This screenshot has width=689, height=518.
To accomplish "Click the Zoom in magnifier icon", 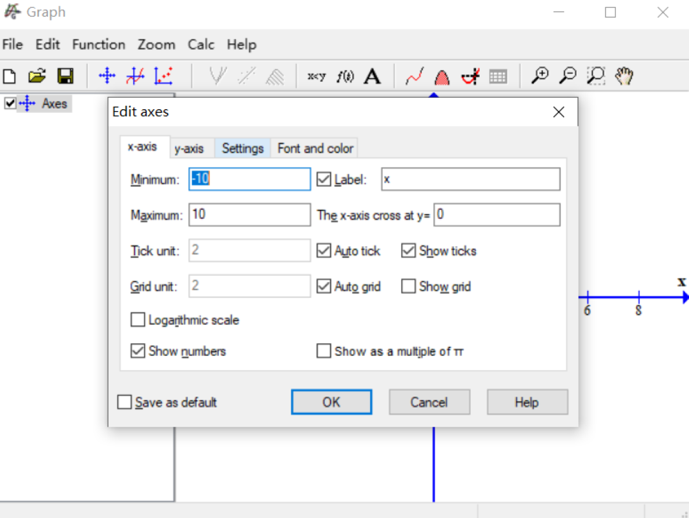I will 540,77.
